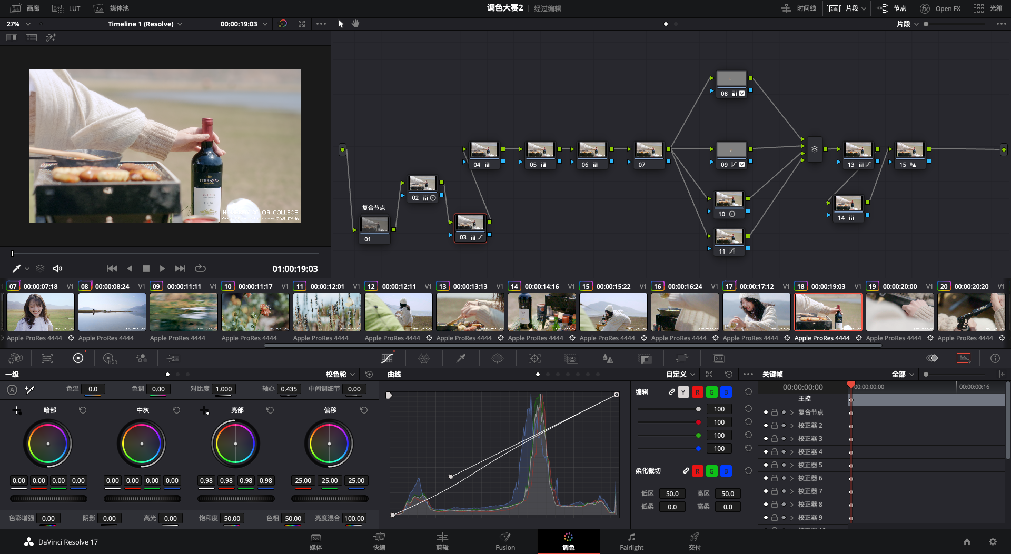The width and height of the screenshot is (1011, 554).
Task: Click the 暗部 lift color wheel
Action: point(48,444)
